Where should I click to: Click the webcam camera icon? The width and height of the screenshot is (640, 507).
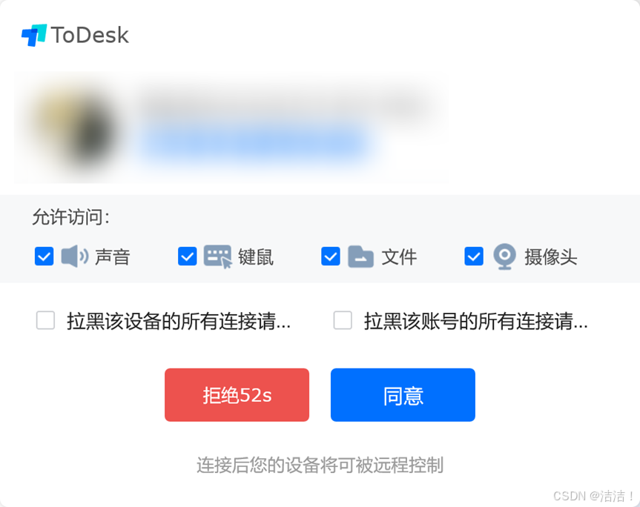pos(504,256)
